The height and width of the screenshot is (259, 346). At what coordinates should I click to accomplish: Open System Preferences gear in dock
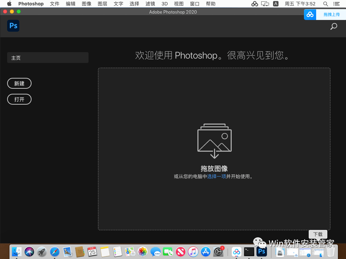[218, 252]
